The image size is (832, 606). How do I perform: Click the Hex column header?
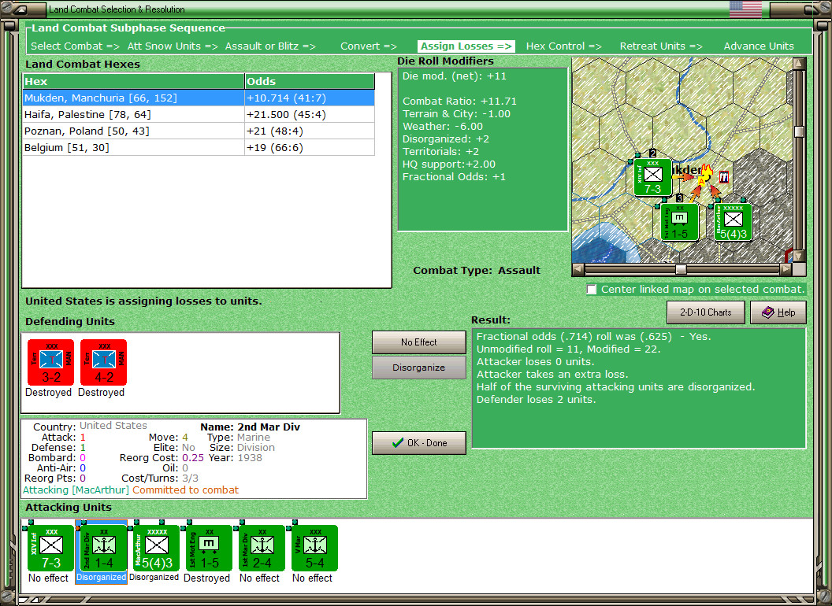coord(134,81)
